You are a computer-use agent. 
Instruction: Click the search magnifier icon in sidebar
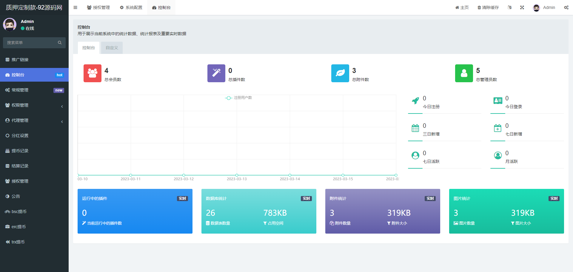click(60, 43)
